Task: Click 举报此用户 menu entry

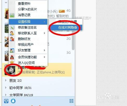Action: (26, 45)
